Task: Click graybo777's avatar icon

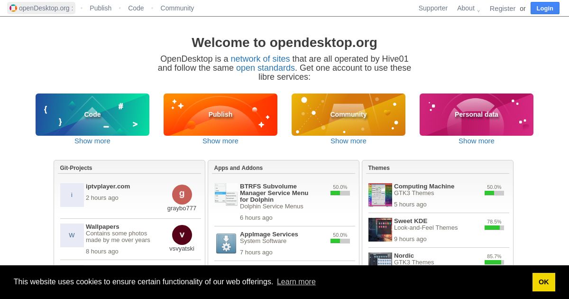Action: (182, 195)
